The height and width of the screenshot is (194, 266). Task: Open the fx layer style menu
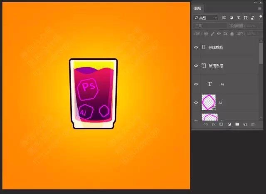(213, 124)
